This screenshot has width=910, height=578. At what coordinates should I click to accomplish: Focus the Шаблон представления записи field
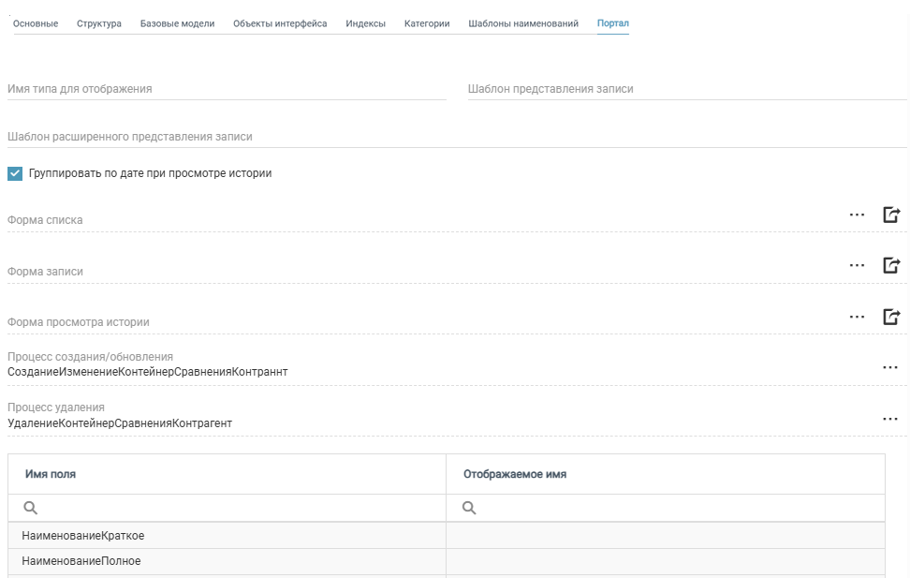click(687, 89)
